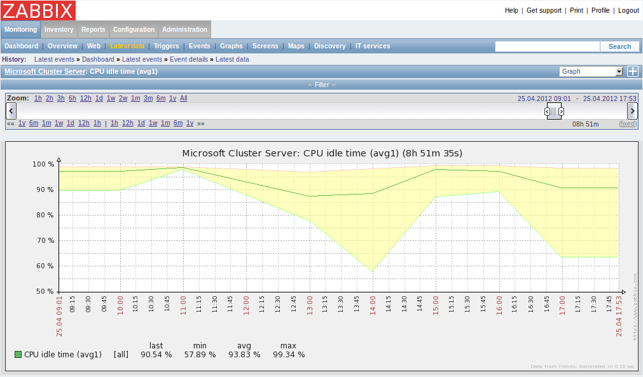Set zoom to 12h
643x377 pixels.
coord(86,99)
